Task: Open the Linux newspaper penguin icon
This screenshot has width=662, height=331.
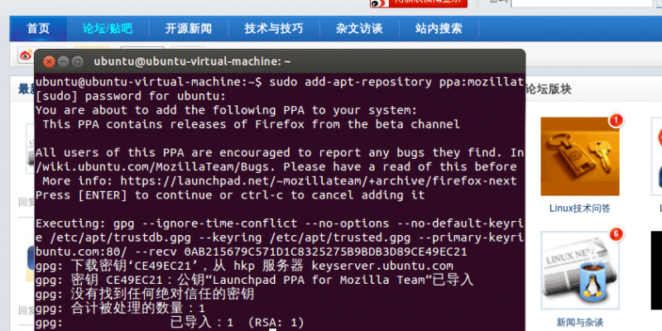Action: [580, 270]
